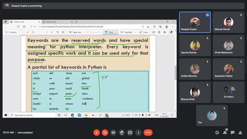Expand the Highlight color dropdown arrow
The width and height of the screenshot is (247, 139).
pos(135,32)
